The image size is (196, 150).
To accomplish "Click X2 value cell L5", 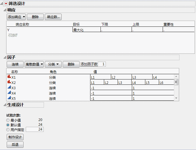I will click(152, 82).
